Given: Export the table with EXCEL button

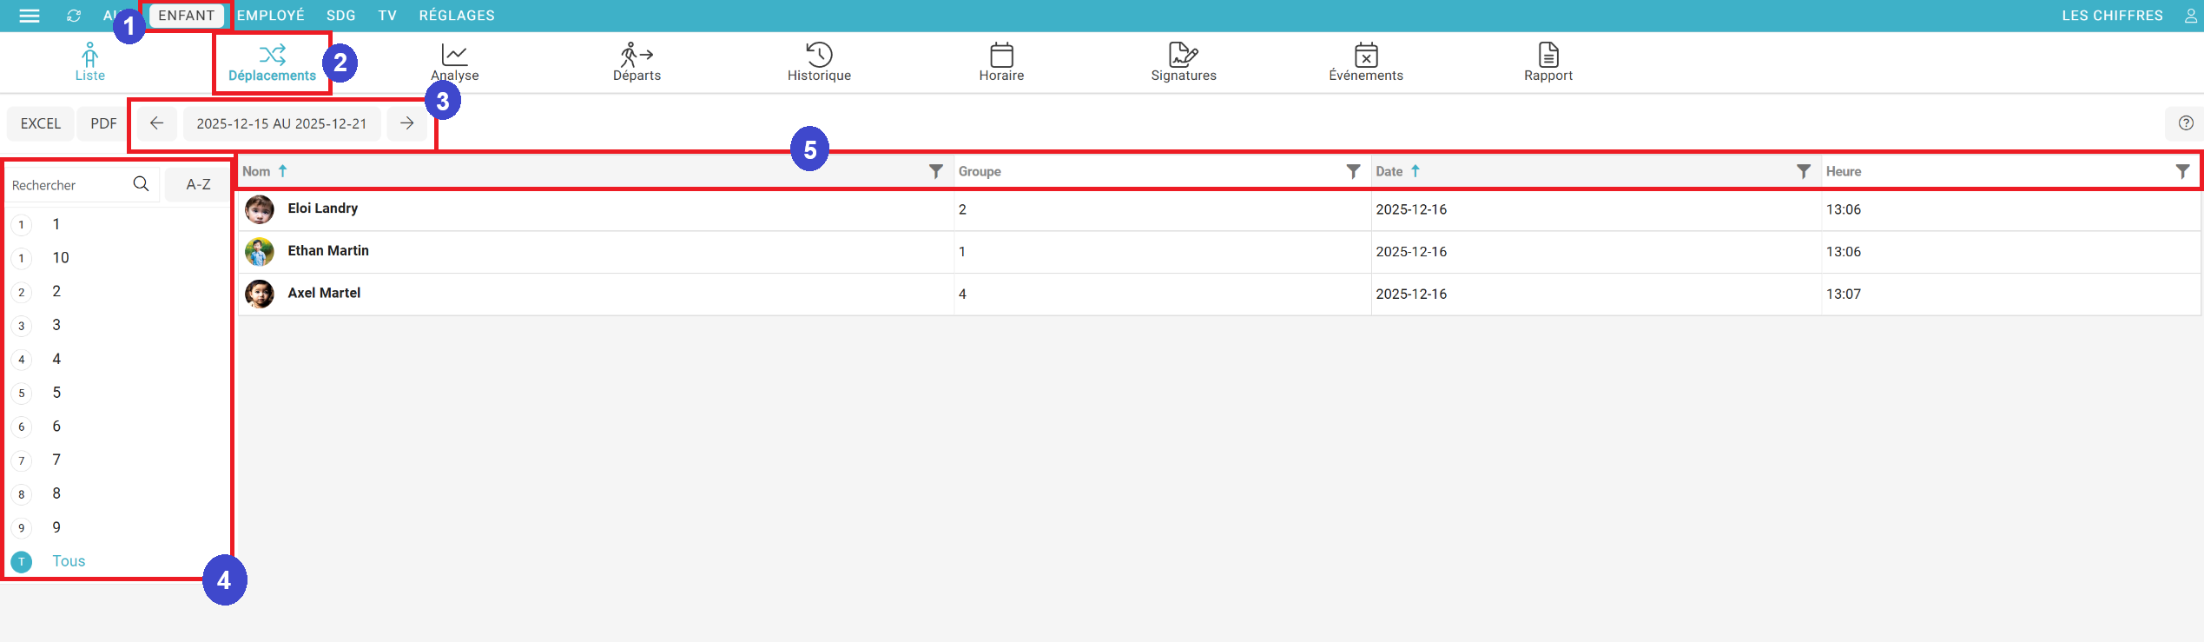Looking at the screenshot, I should 41,123.
